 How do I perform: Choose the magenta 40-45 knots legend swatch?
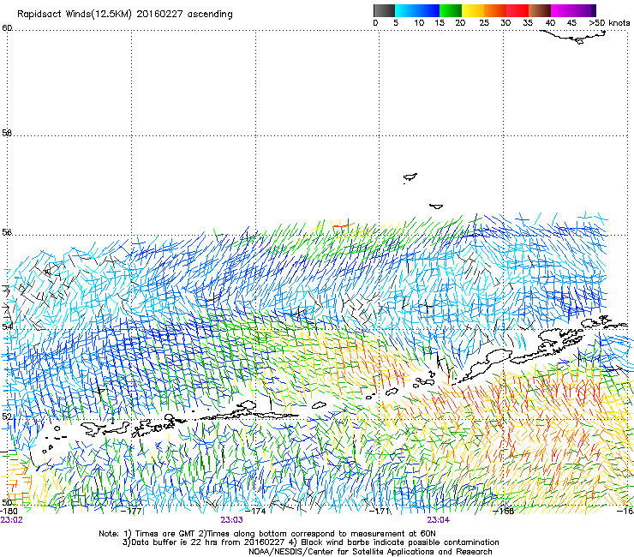click(562, 10)
